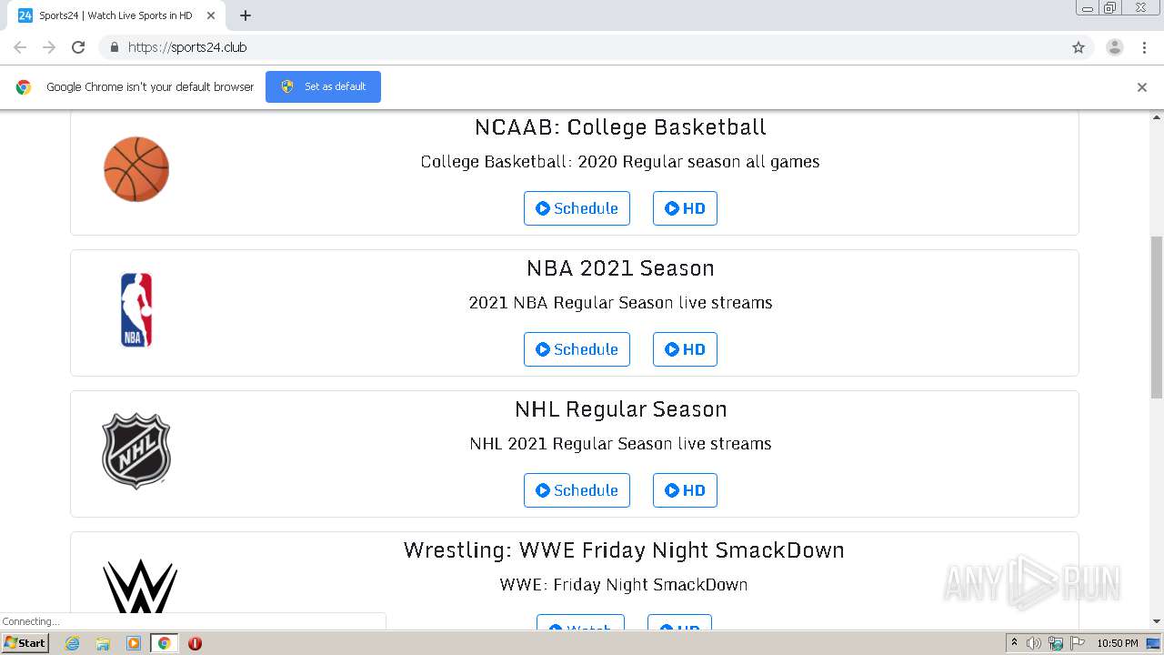Watch NCAAB College Basketball in HD
Image resolution: width=1164 pixels, height=655 pixels.
coord(685,208)
